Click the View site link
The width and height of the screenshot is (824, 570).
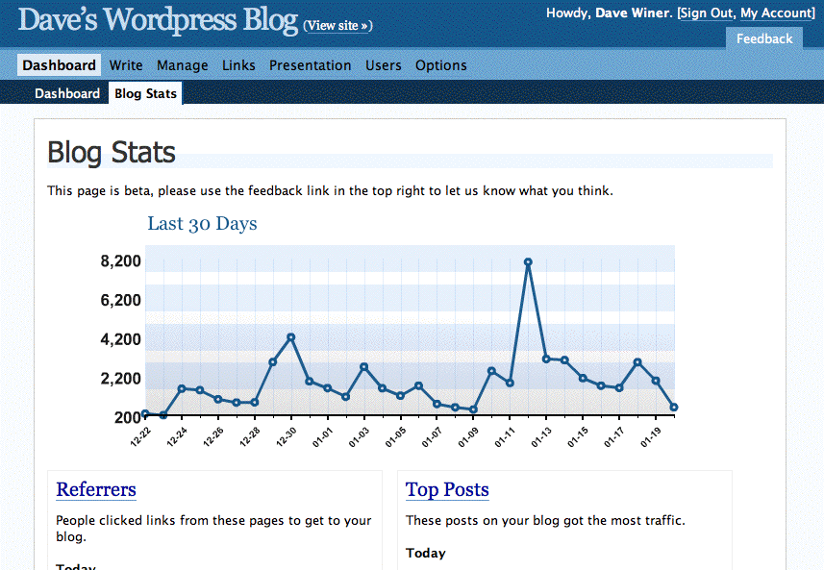[x=337, y=26]
